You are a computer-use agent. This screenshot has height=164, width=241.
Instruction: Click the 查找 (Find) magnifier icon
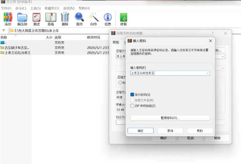(x=79, y=19)
